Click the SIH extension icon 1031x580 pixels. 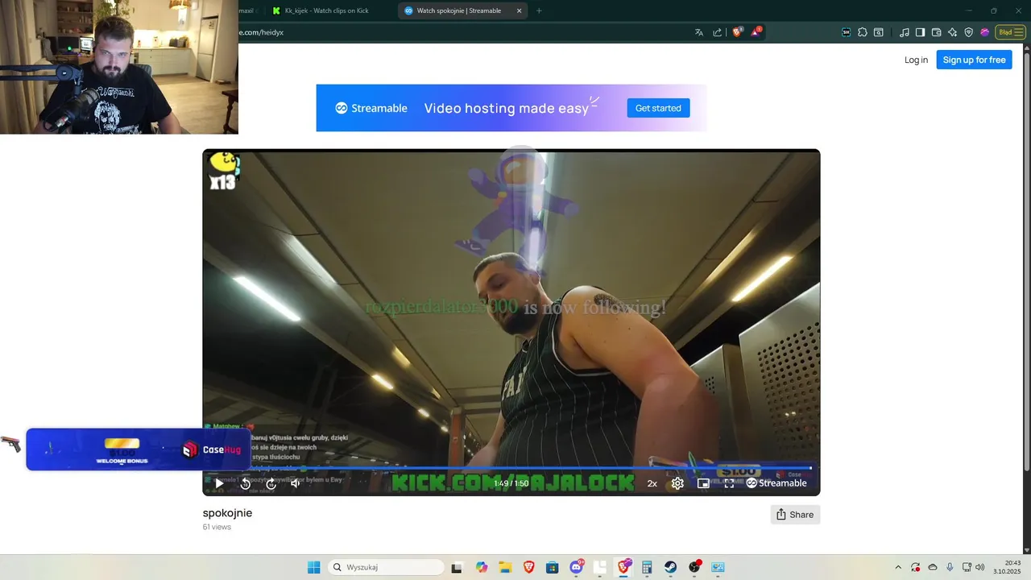coord(847,32)
